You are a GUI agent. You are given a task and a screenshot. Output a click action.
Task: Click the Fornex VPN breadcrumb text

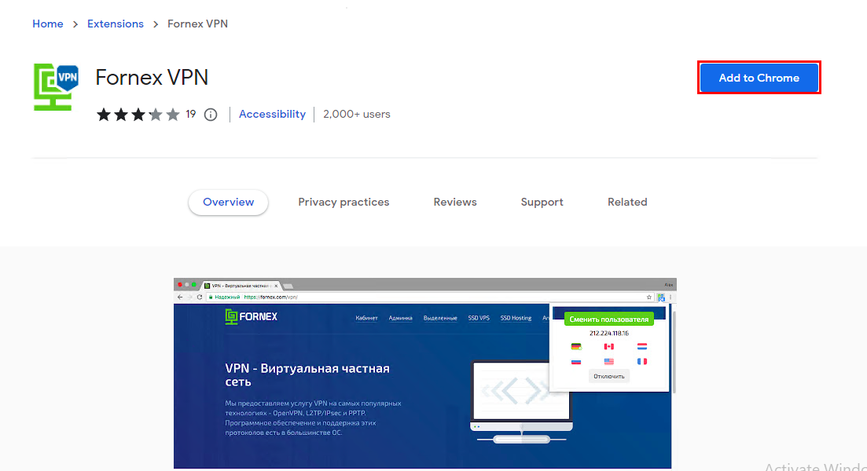[197, 24]
